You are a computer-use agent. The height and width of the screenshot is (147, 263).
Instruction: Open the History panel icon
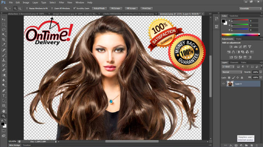pyautogui.click(x=217, y=19)
